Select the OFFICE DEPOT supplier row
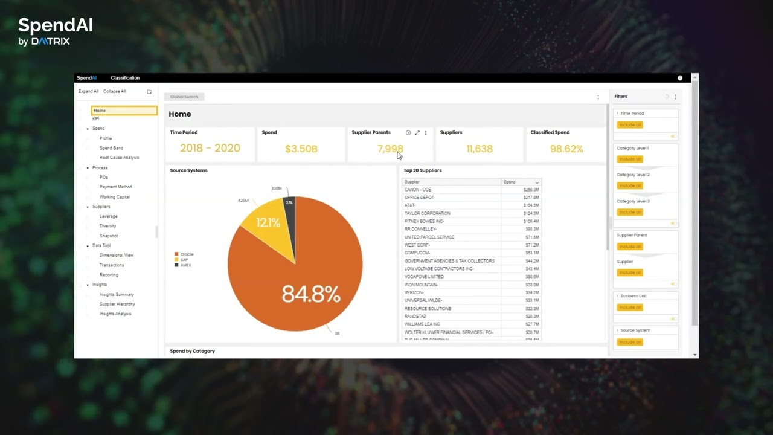Screen dimensions: 773x435 tap(472, 198)
